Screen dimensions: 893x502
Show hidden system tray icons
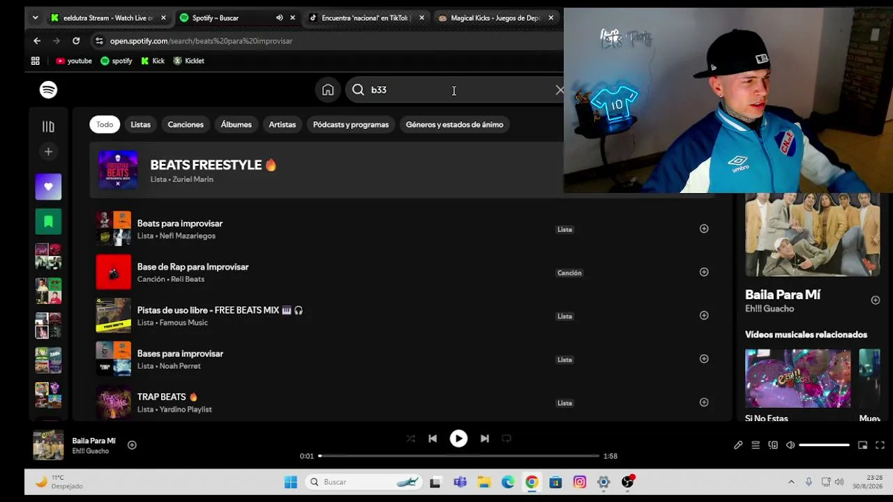791,482
